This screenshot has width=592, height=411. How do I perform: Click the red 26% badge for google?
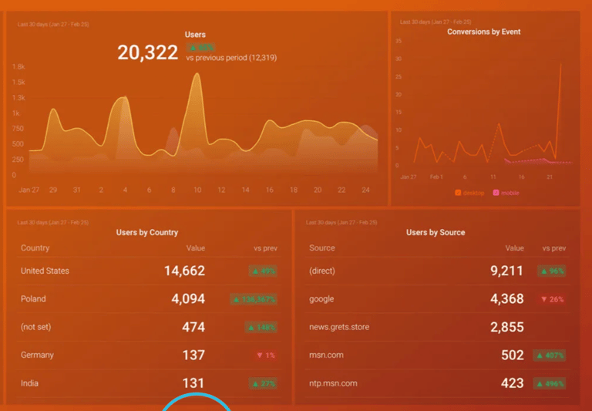pyautogui.click(x=552, y=299)
